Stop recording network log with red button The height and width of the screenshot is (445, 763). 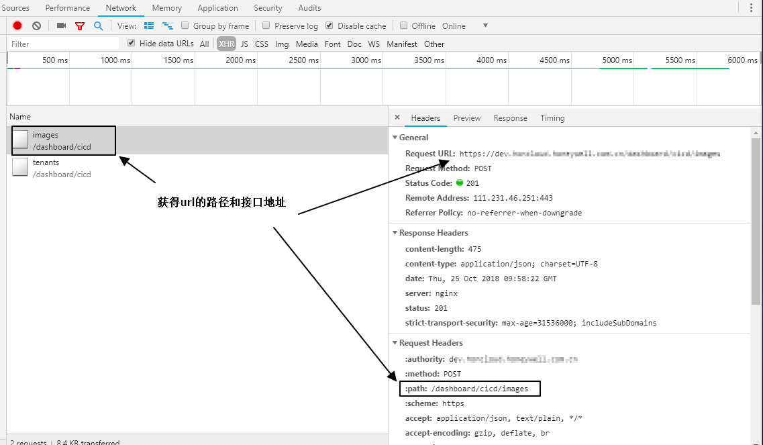coord(17,26)
